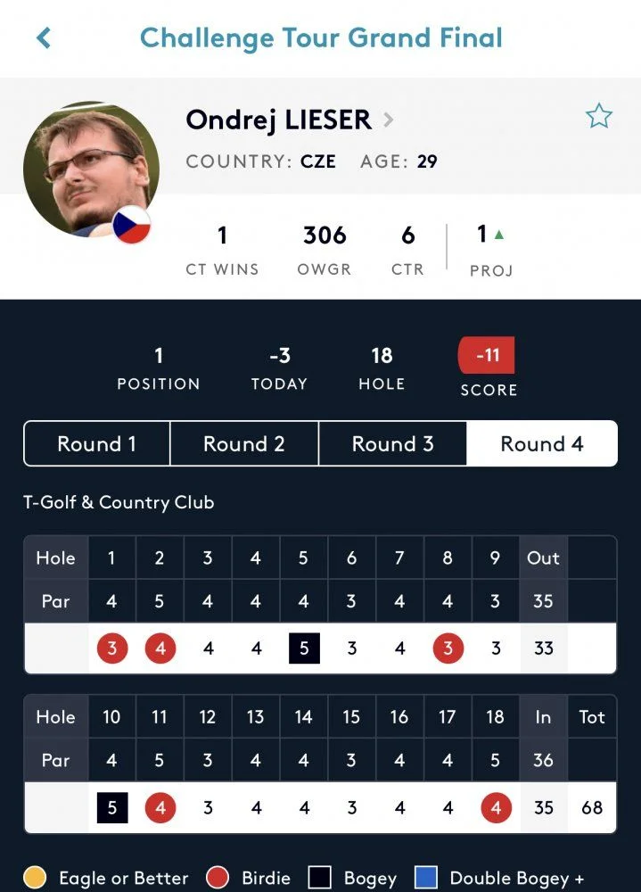The width and height of the screenshot is (641, 892).
Task: Tap the green projected ranking arrow
Action: click(499, 235)
